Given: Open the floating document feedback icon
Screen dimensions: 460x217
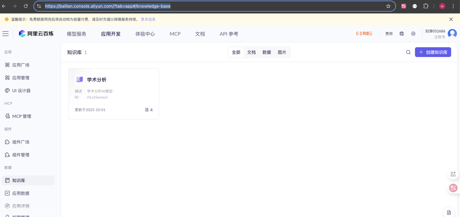Looking at the screenshot, I should coord(449,212).
